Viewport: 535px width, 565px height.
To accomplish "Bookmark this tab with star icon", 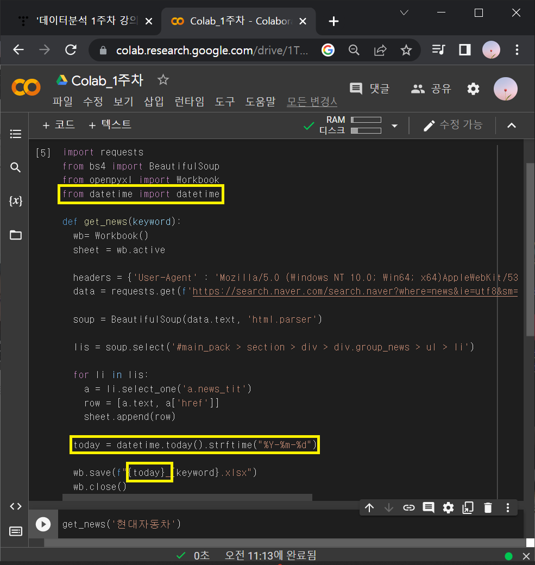I will 406,50.
